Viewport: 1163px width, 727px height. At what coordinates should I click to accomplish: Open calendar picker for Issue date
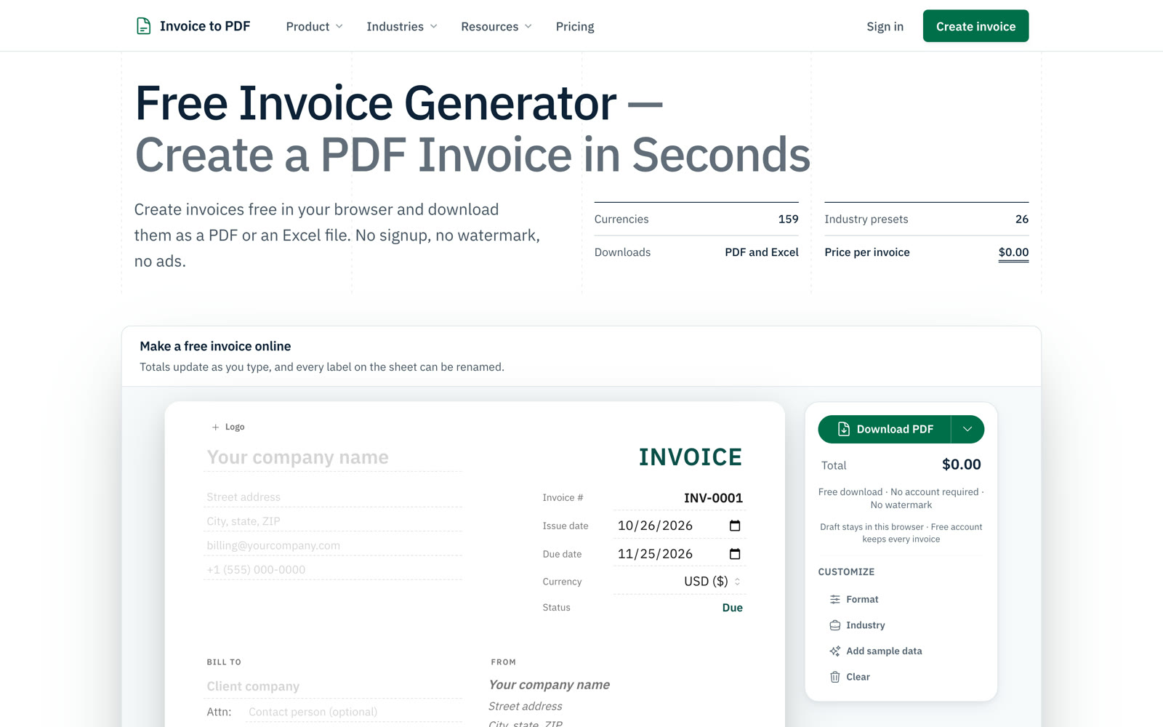[735, 526]
